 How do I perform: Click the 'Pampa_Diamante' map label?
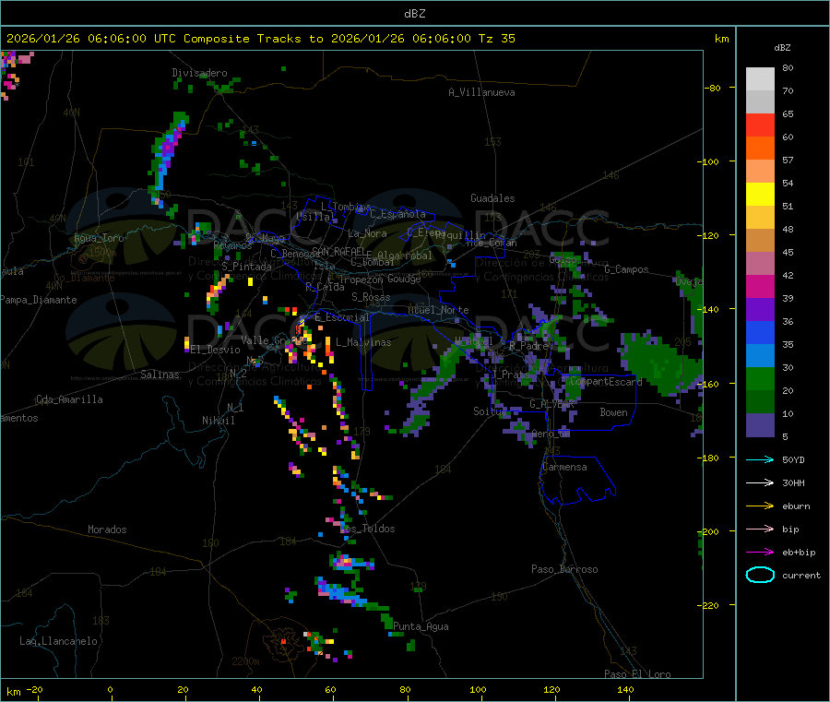click(x=39, y=300)
